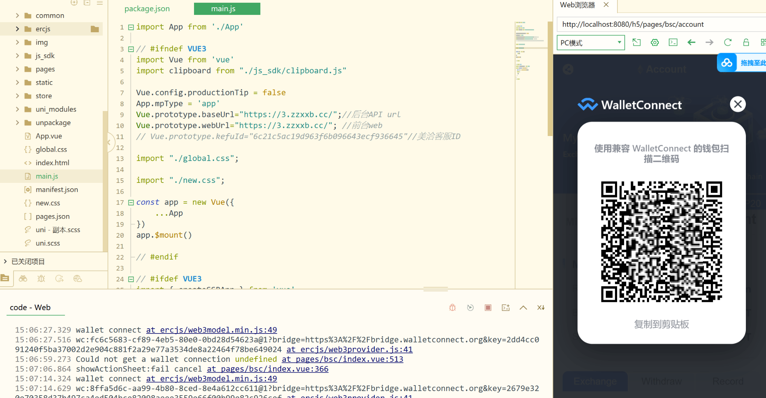Go forward in the built-in browser
This screenshot has height=398, width=766.
click(x=709, y=42)
